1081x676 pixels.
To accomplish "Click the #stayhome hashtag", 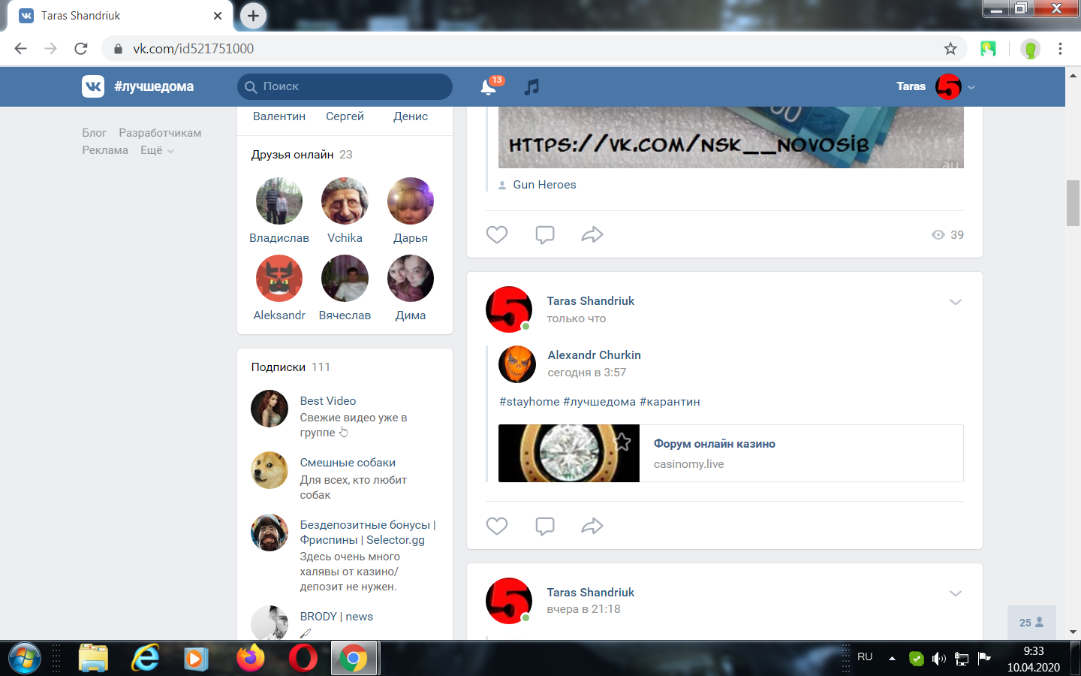I will [529, 402].
